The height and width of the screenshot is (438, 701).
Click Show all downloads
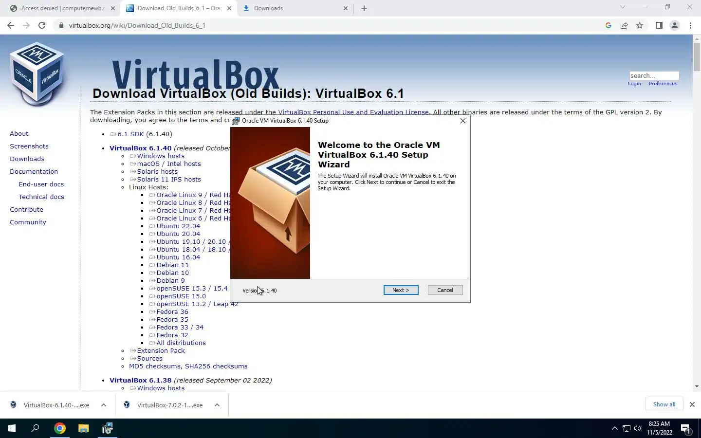pos(664,404)
